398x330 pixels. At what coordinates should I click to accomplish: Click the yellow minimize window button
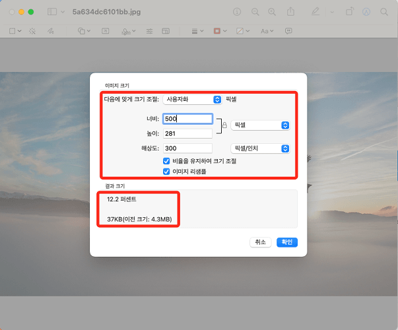(21, 12)
